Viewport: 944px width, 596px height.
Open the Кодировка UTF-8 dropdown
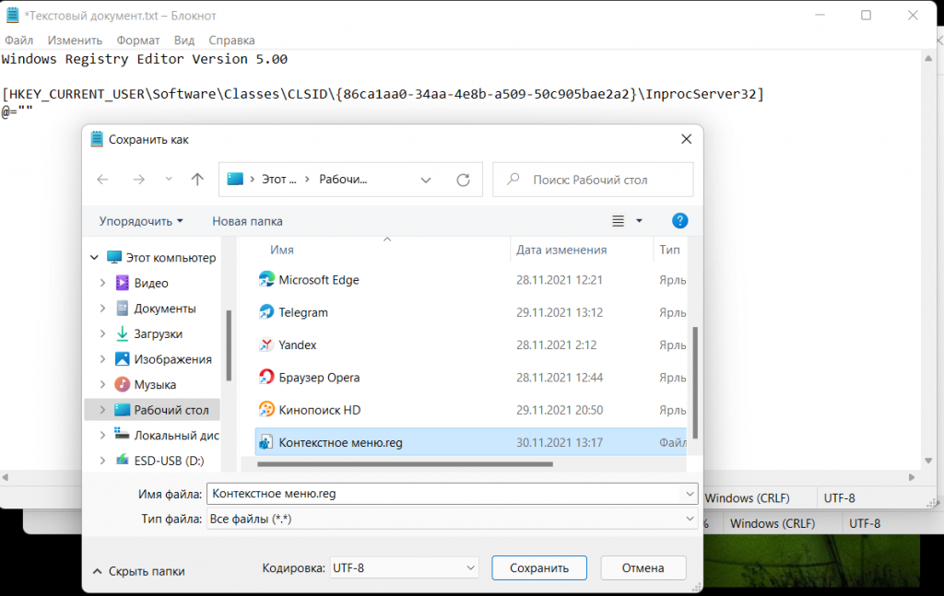point(404,567)
